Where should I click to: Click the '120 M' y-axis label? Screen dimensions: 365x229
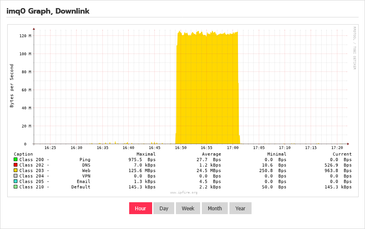(25, 36)
